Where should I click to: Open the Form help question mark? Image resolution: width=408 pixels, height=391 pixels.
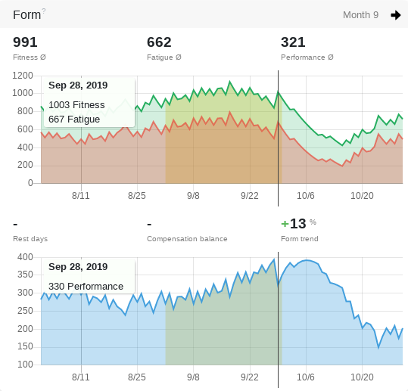[44, 11]
